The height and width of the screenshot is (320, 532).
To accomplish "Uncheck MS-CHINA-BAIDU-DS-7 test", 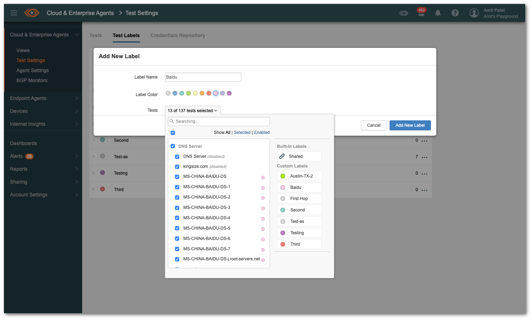I will tap(177, 249).
